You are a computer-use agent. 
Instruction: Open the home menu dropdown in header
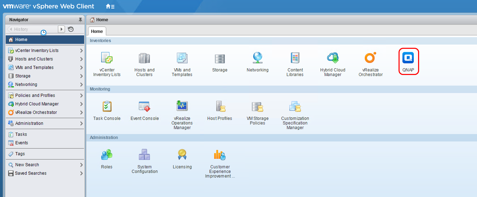coord(110,6)
